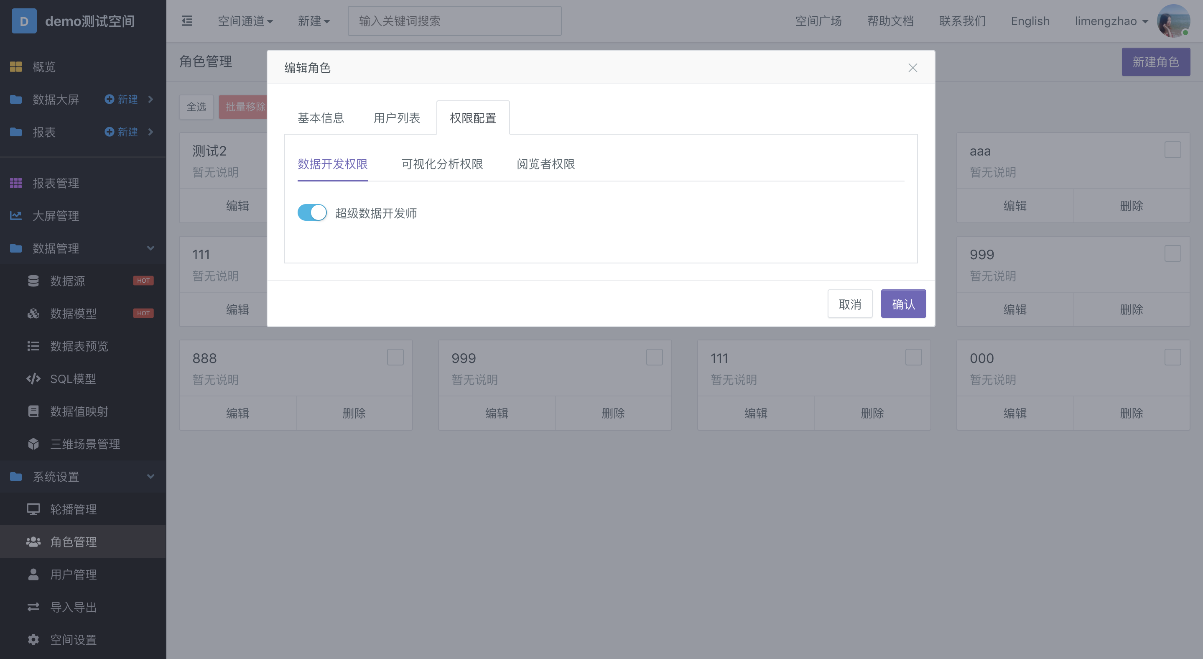Image resolution: width=1203 pixels, height=659 pixels.
Task: Open the 可视化分析权限 sub-tab
Action: coord(442,164)
